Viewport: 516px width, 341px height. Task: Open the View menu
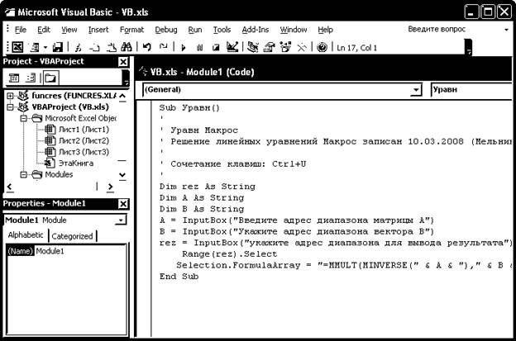click(x=69, y=30)
